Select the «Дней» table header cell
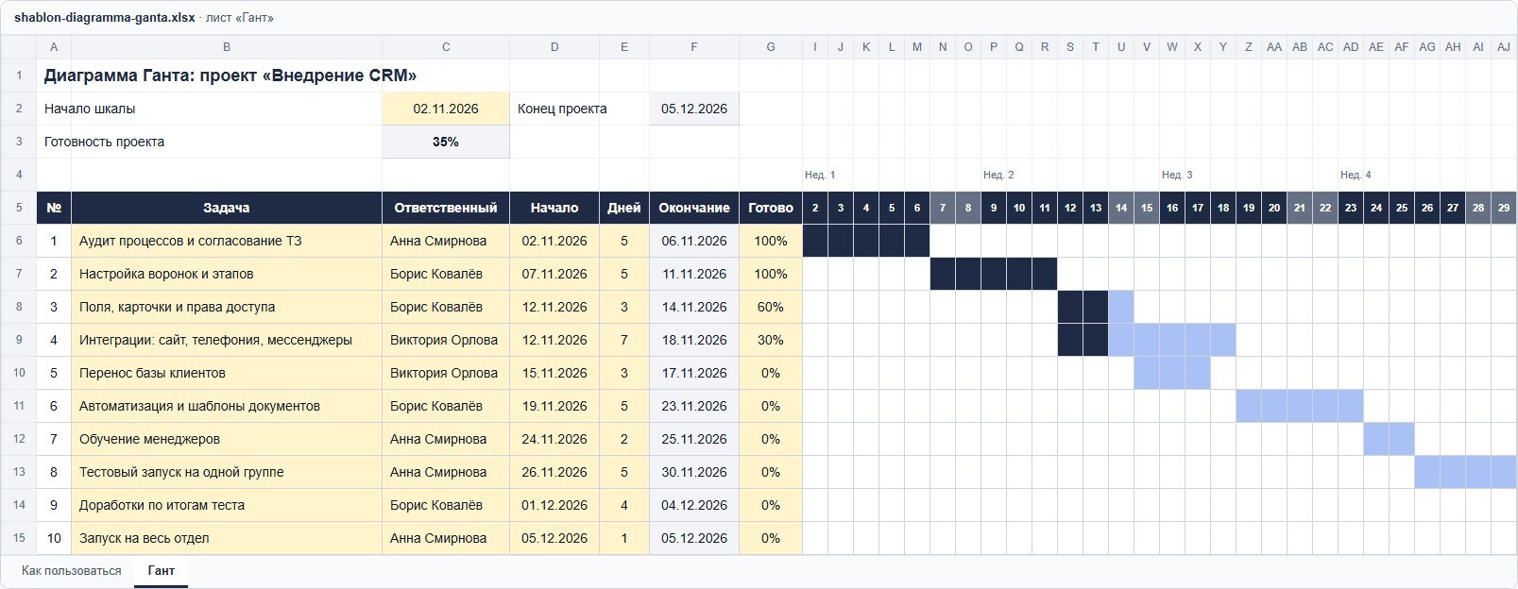 click(624, 208)
